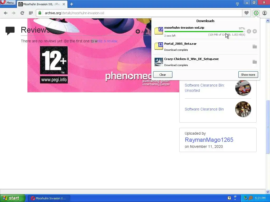Go forward with the forward arrow
The width and height of the screenshot is (270, 202).
[14, 13]
